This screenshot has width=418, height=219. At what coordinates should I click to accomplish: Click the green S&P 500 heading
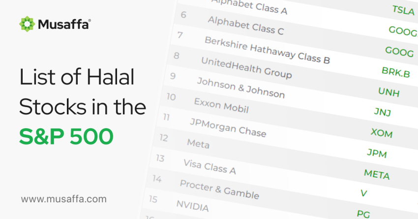click(x=66, y=137)
